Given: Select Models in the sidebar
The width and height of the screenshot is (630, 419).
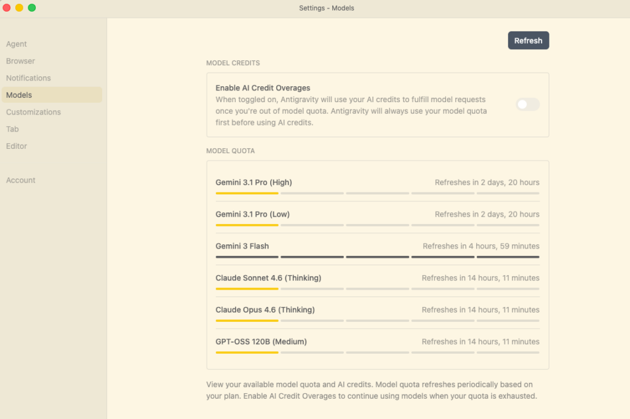Looking at the screenshot, I should [19, 95].
